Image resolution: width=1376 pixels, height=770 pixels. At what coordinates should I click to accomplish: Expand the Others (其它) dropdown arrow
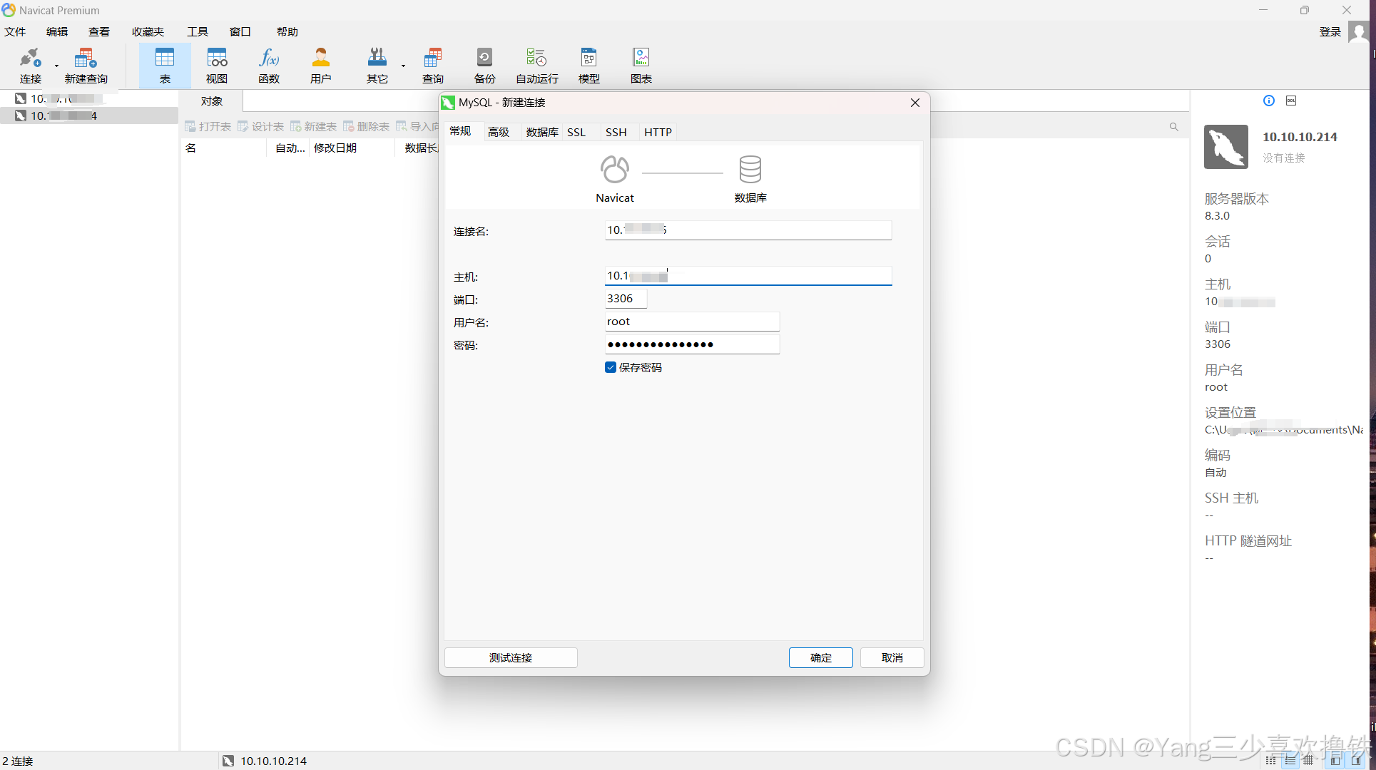(403, 66)
